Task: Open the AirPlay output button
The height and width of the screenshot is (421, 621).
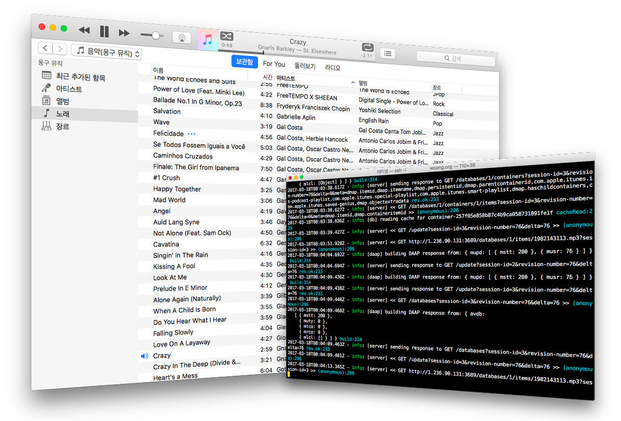Action: coord(182,38)
